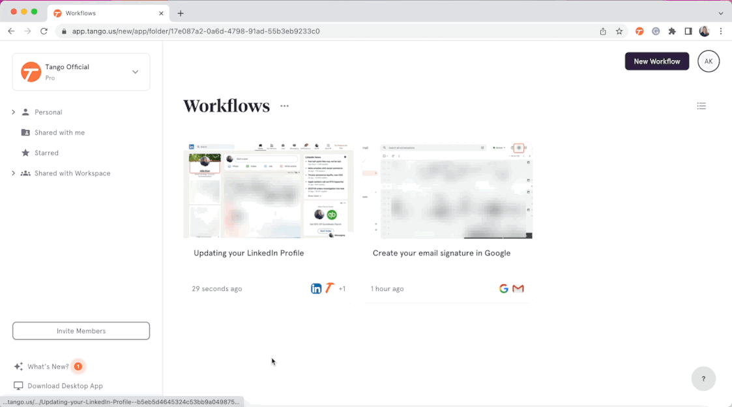This screenshot has height=407, width=732.
Task: Click the What's New notification badge
Action: 78,367
